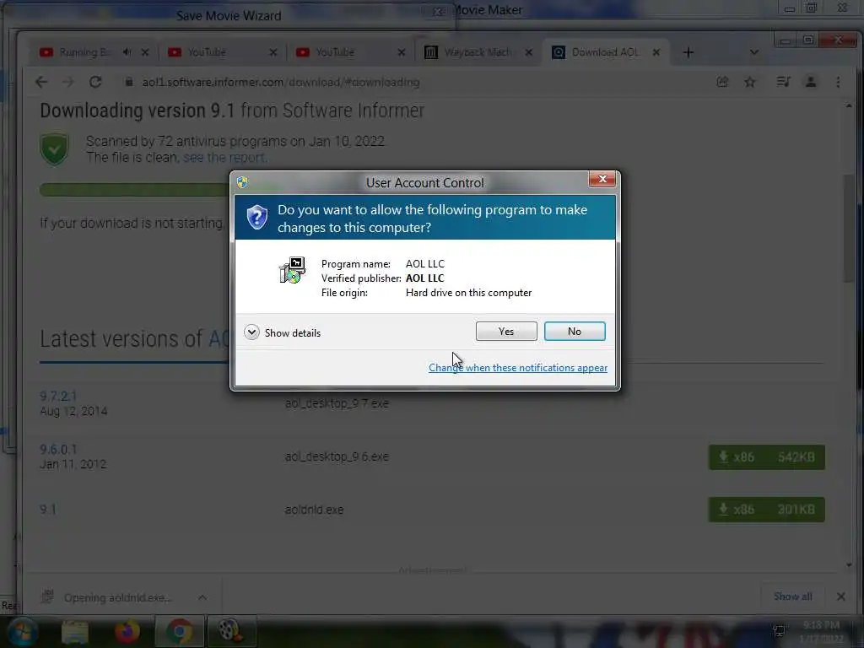Screen dimensions: 864x648
Task: Close the Wayback Machine tab
Action: (x=528, y=52)
